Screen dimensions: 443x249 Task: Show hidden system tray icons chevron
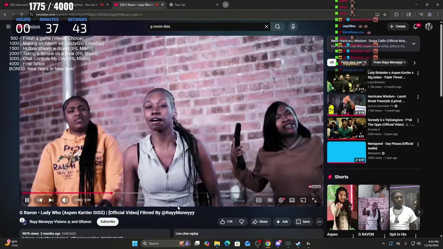[383, 243]
